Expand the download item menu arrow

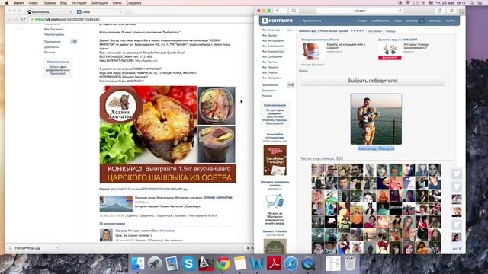56,248
